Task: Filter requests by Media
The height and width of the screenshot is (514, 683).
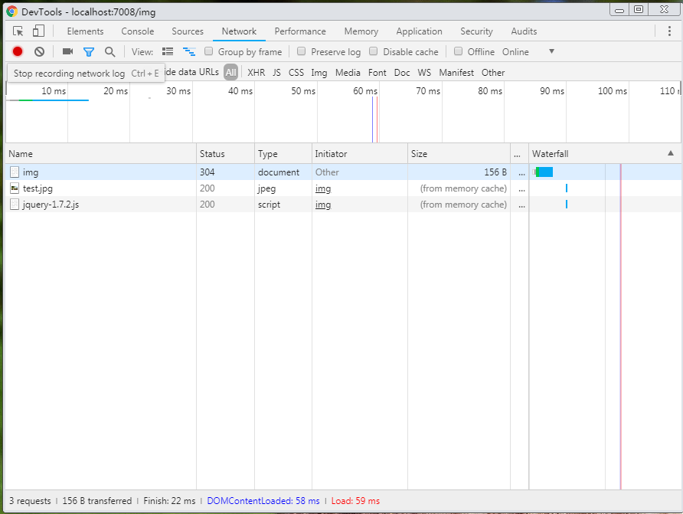Action: pos(348,72)
